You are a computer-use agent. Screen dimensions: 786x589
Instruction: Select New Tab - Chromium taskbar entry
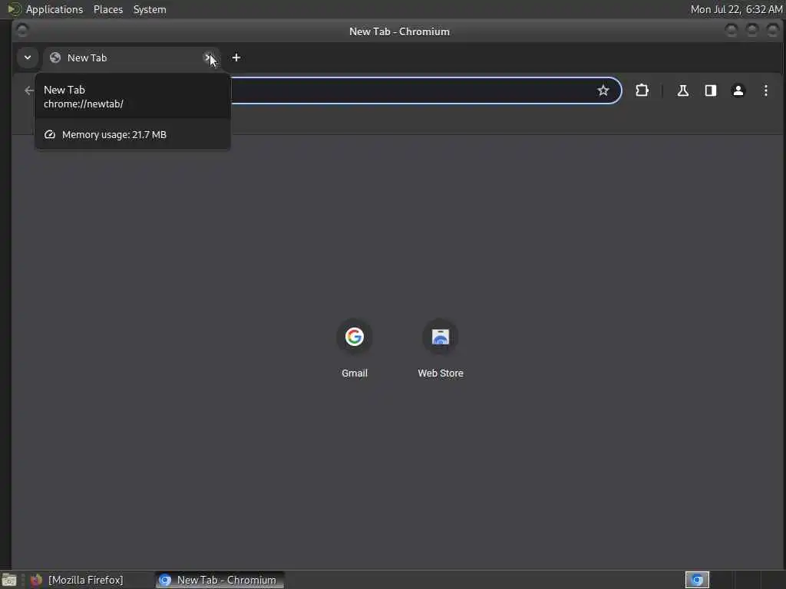(x=220, y=580)
